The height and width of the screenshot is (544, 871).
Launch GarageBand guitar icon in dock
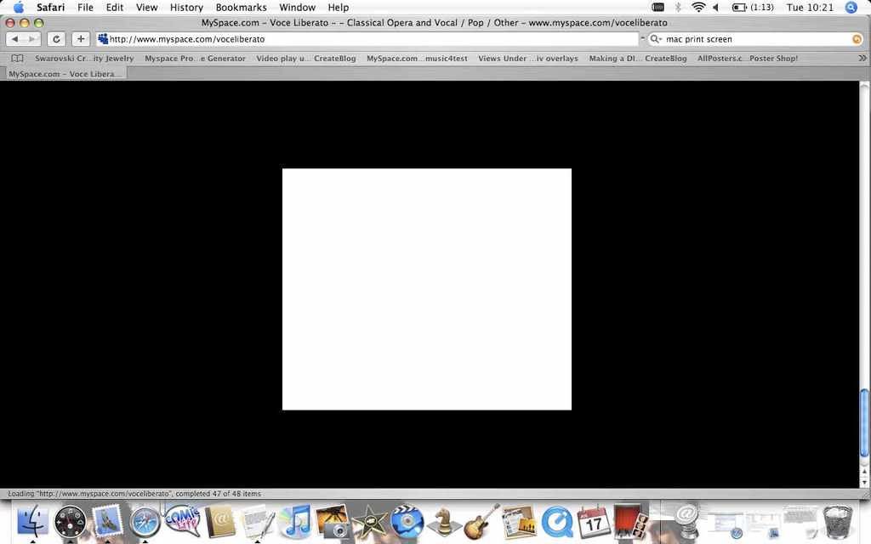point(481,521)
